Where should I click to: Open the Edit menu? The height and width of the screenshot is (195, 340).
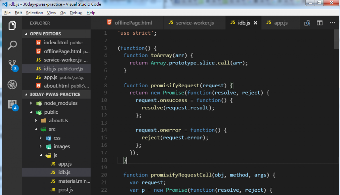coord(18,13)
